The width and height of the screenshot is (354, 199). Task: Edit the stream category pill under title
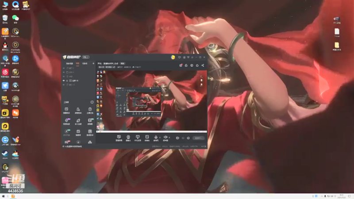click(107, 67)
